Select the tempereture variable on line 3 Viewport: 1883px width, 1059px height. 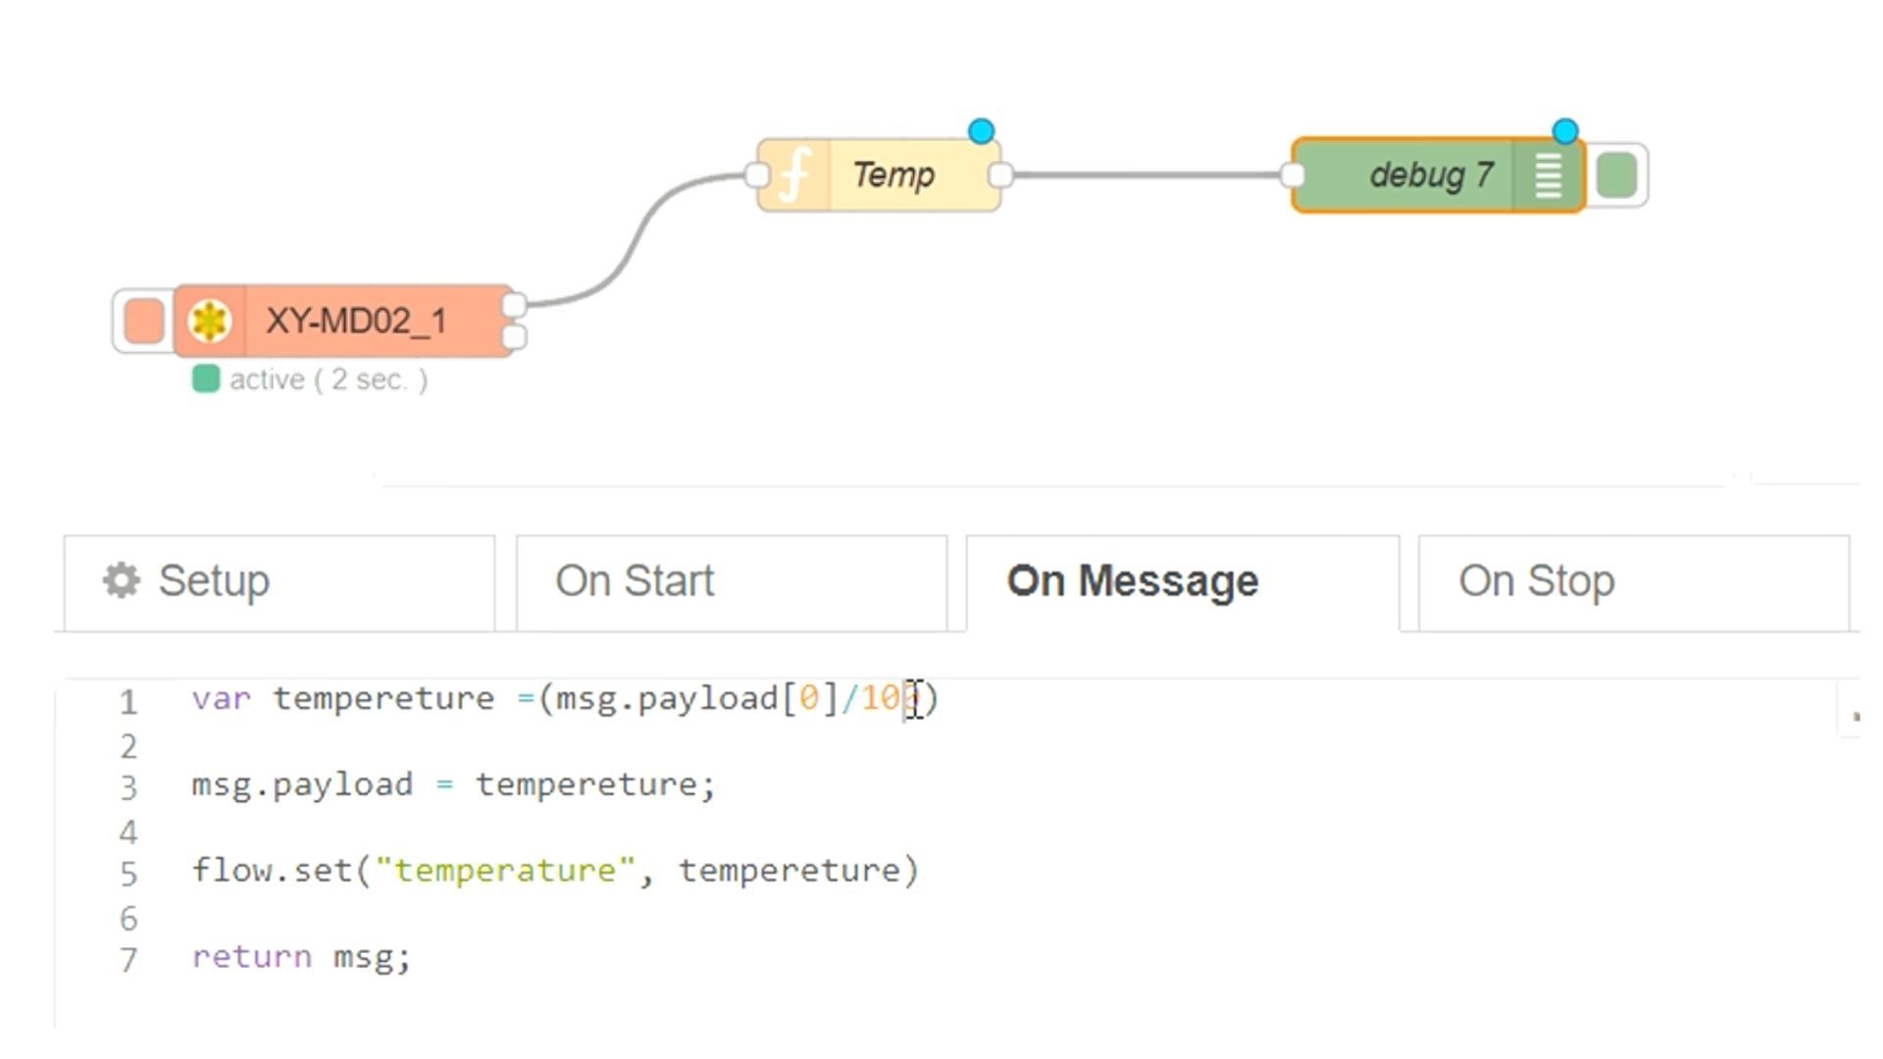coord(593,783)
